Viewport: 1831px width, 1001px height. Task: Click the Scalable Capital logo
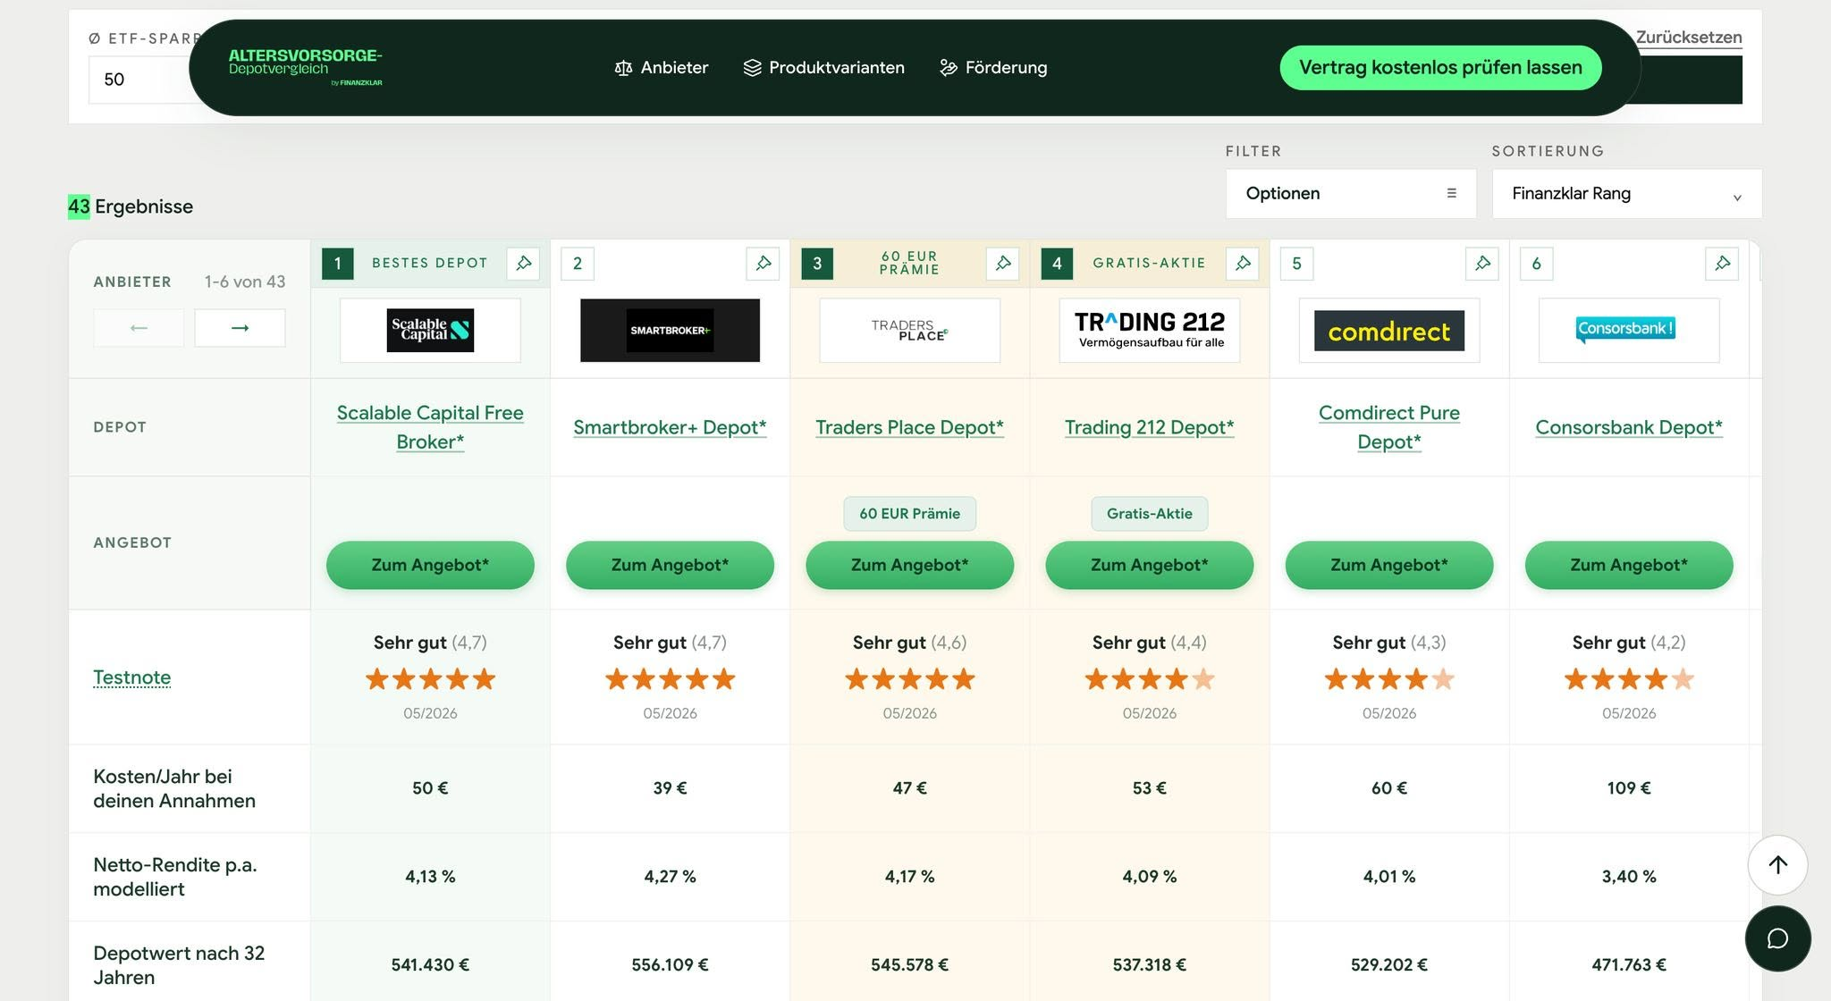point(430,331)
